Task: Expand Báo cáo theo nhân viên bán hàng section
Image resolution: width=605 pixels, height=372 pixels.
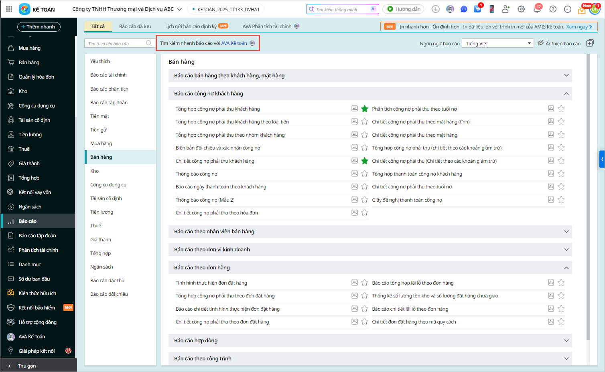Action: pyautogui.click(x=566, y=232)
